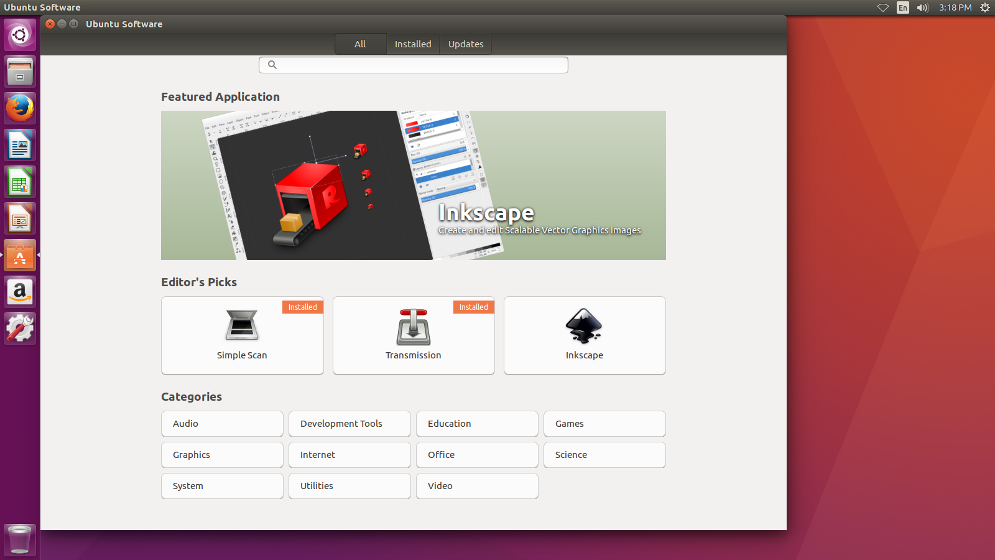
Task: Open the Science category
Action: [604, 455]
